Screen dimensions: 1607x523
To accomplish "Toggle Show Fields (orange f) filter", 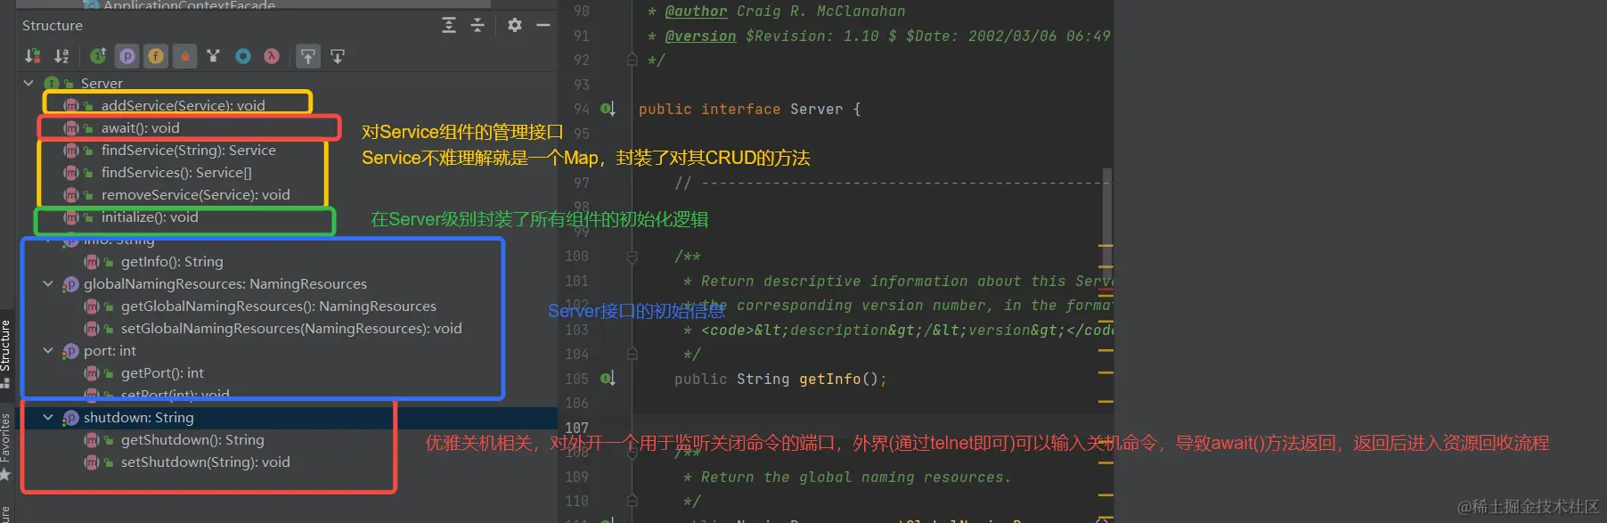I will tap(156, 56).
